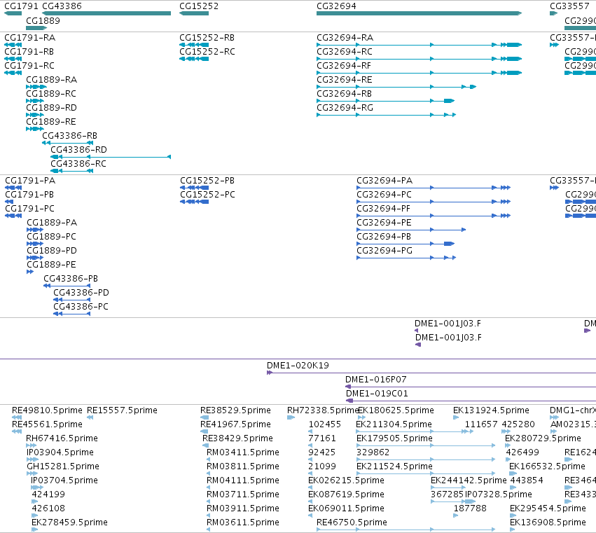Select the CG33557 gene label

[x=569, y=6]
